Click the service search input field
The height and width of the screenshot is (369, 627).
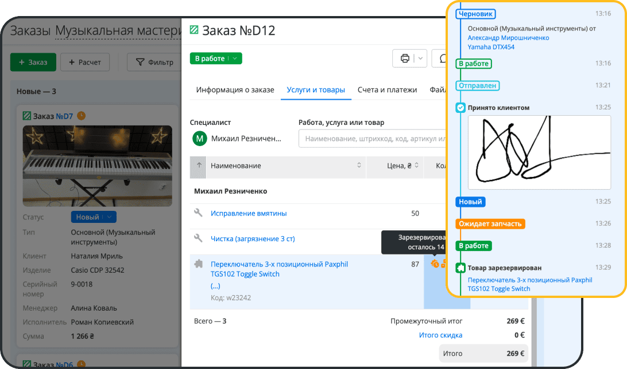[373, 139]
